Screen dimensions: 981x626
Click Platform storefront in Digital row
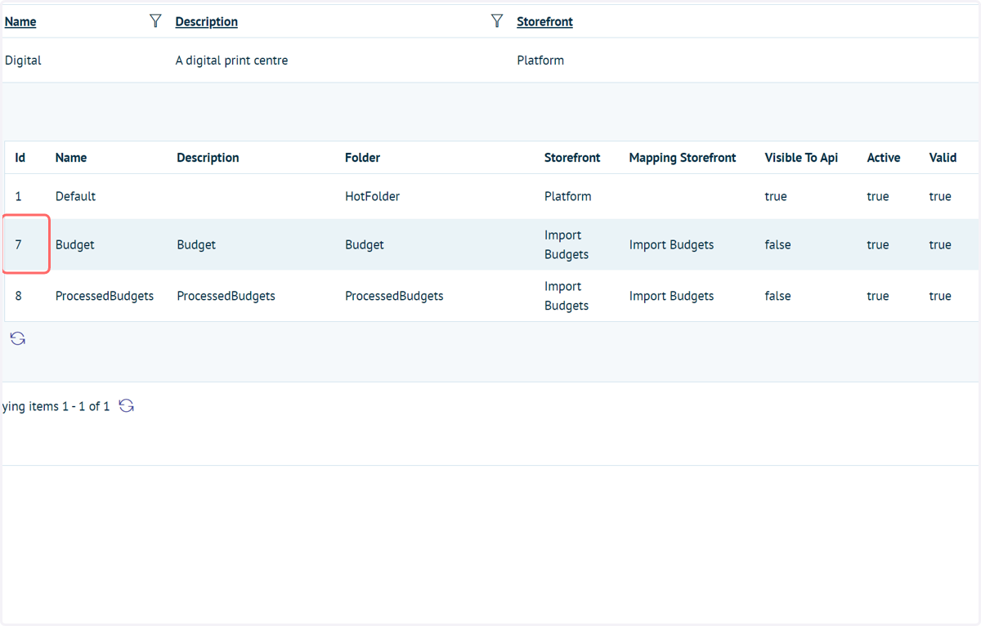[540, 60]
